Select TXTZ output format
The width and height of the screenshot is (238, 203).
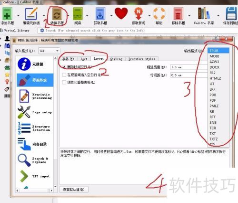click(218, 139)
